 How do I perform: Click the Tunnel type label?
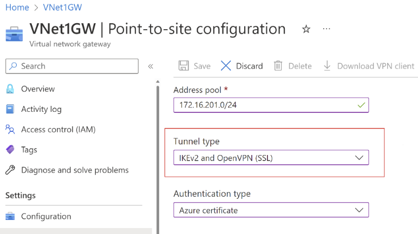click(x=197, y=142)
